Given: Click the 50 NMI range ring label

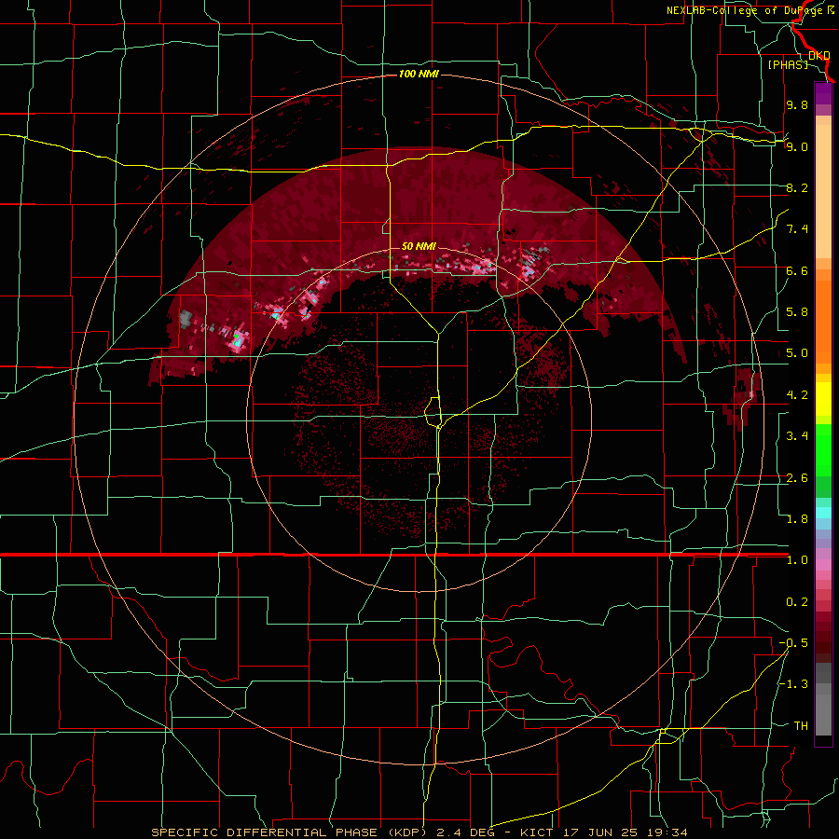Looking at the screenshot, I should click(x=419, y=246).
